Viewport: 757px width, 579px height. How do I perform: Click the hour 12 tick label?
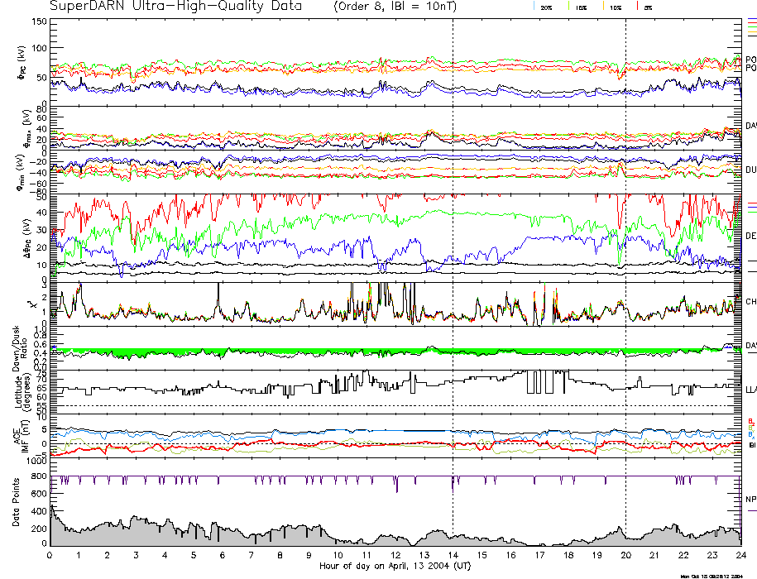(x=395, y=554)
